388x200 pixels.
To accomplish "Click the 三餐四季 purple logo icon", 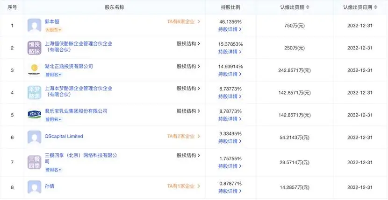I will tap(35, 162).
